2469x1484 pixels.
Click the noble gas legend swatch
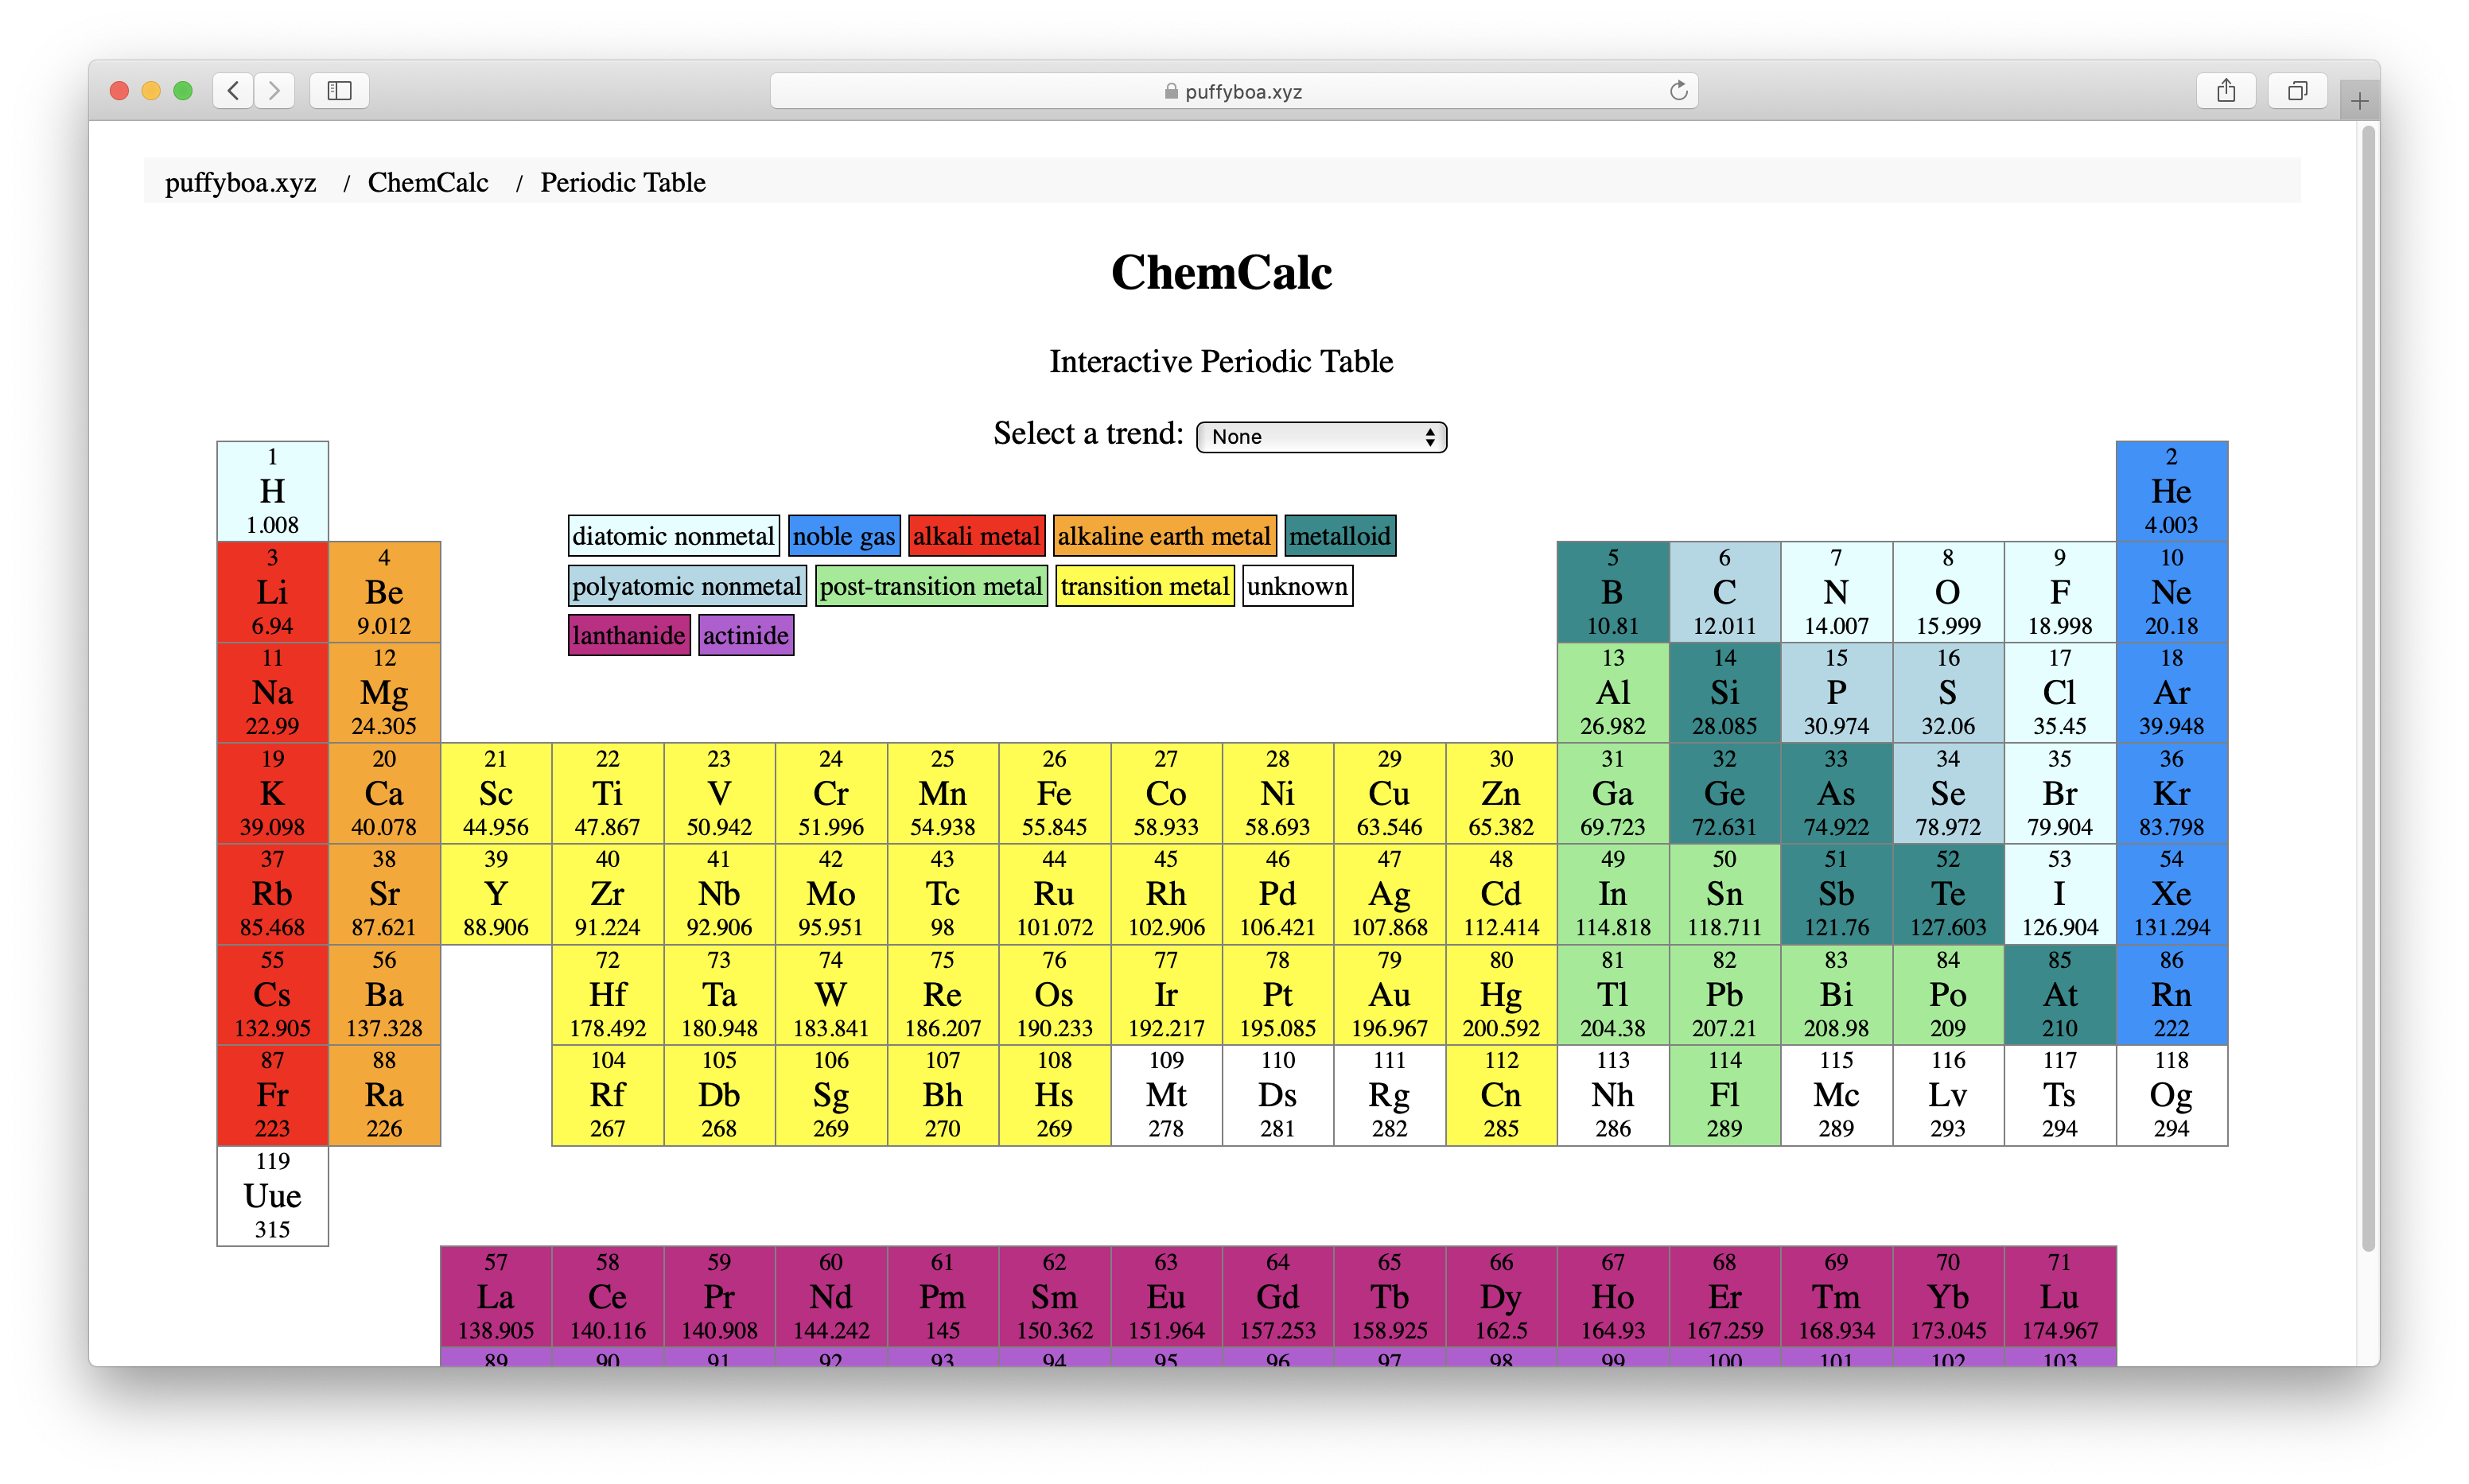pos(844,536)
